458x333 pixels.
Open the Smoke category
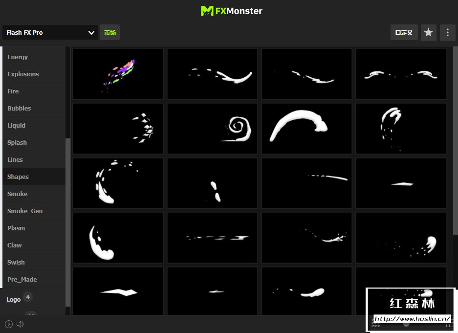click(x=34, y=194)
